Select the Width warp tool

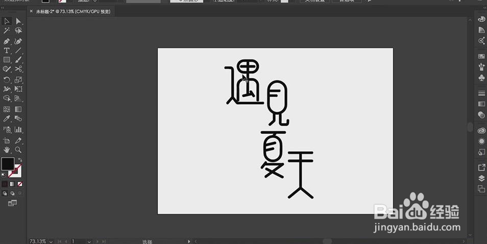click(x=7, y=89)
